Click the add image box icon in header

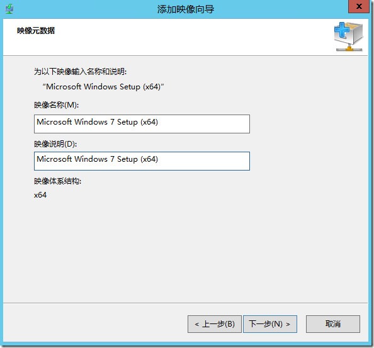348,36
